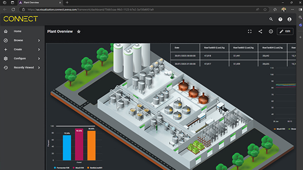This screenshot has height=170, width=303.
Task: Open the user account profile icon
Action: coord(289,19)
